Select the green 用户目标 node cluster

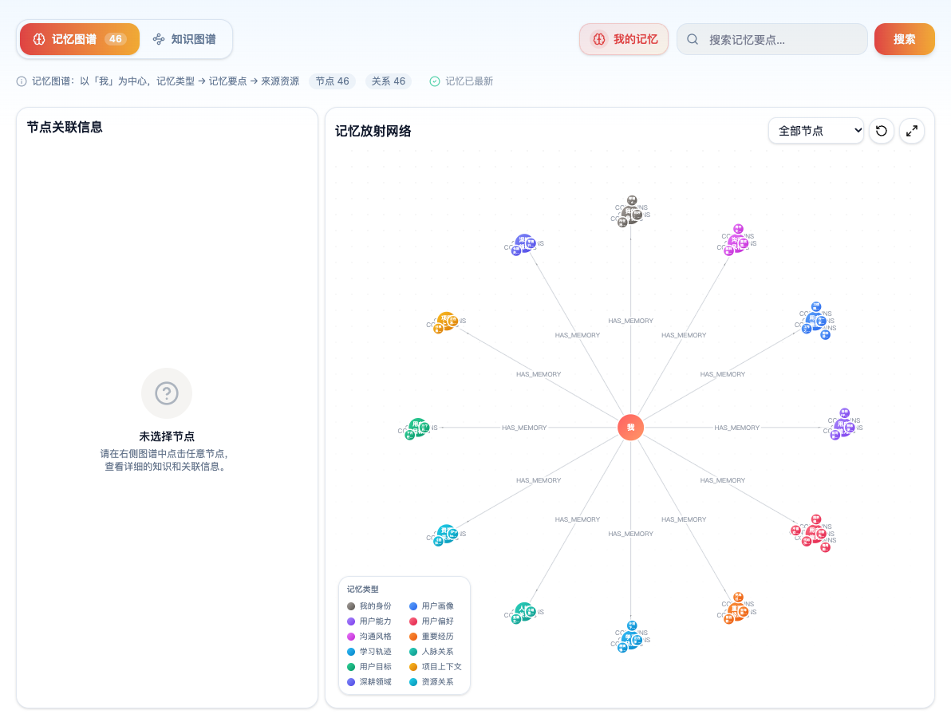click(417, 428)
